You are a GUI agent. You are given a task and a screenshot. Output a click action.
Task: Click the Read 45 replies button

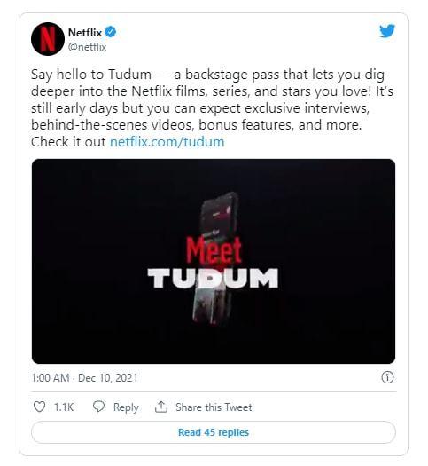click(x=214, y=432)
